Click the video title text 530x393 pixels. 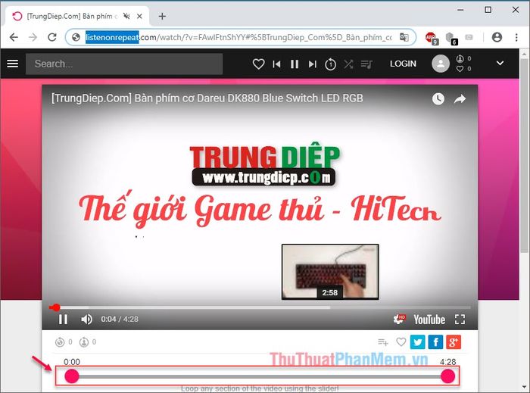click(207, 98)
